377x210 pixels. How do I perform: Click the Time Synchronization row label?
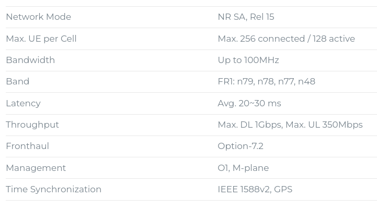pos(53,189)
